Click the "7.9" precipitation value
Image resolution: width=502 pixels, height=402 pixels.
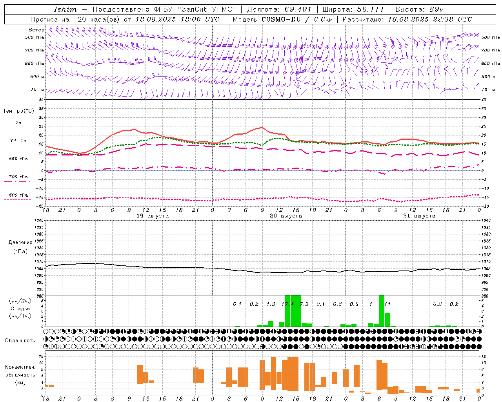coord(304,304)
